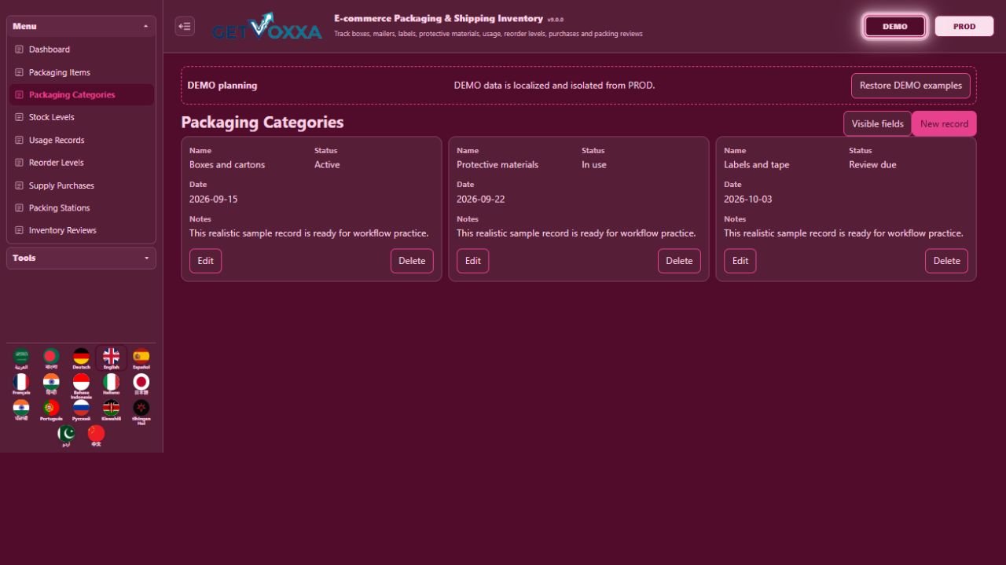This screenshot has height=565, width=1006.
Task: Switch to PROD mode
Action: 964,26
